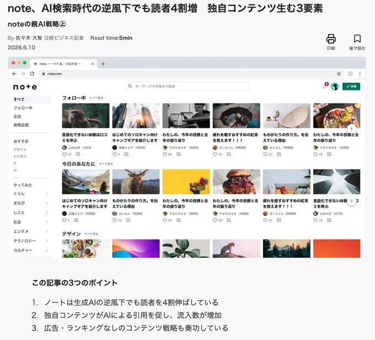Open the campfire thumbnail in フォロー中 row
Viewport: 375px width, 340px height.
tap(236, 116)
